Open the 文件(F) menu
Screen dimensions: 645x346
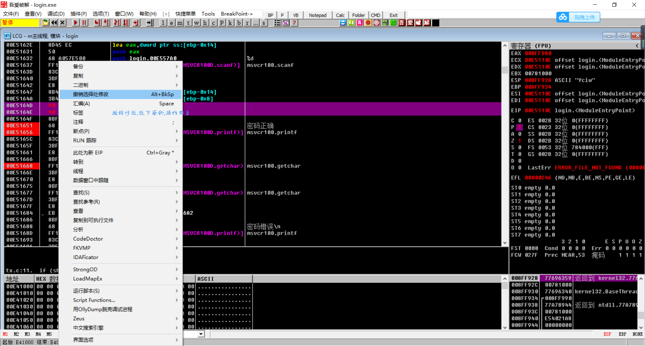click(11, 14)
